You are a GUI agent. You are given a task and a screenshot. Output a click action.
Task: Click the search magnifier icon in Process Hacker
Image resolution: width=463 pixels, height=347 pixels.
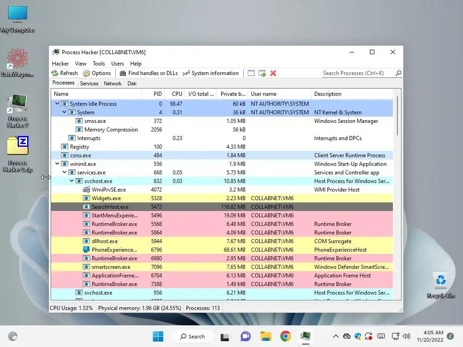point(398,73)
